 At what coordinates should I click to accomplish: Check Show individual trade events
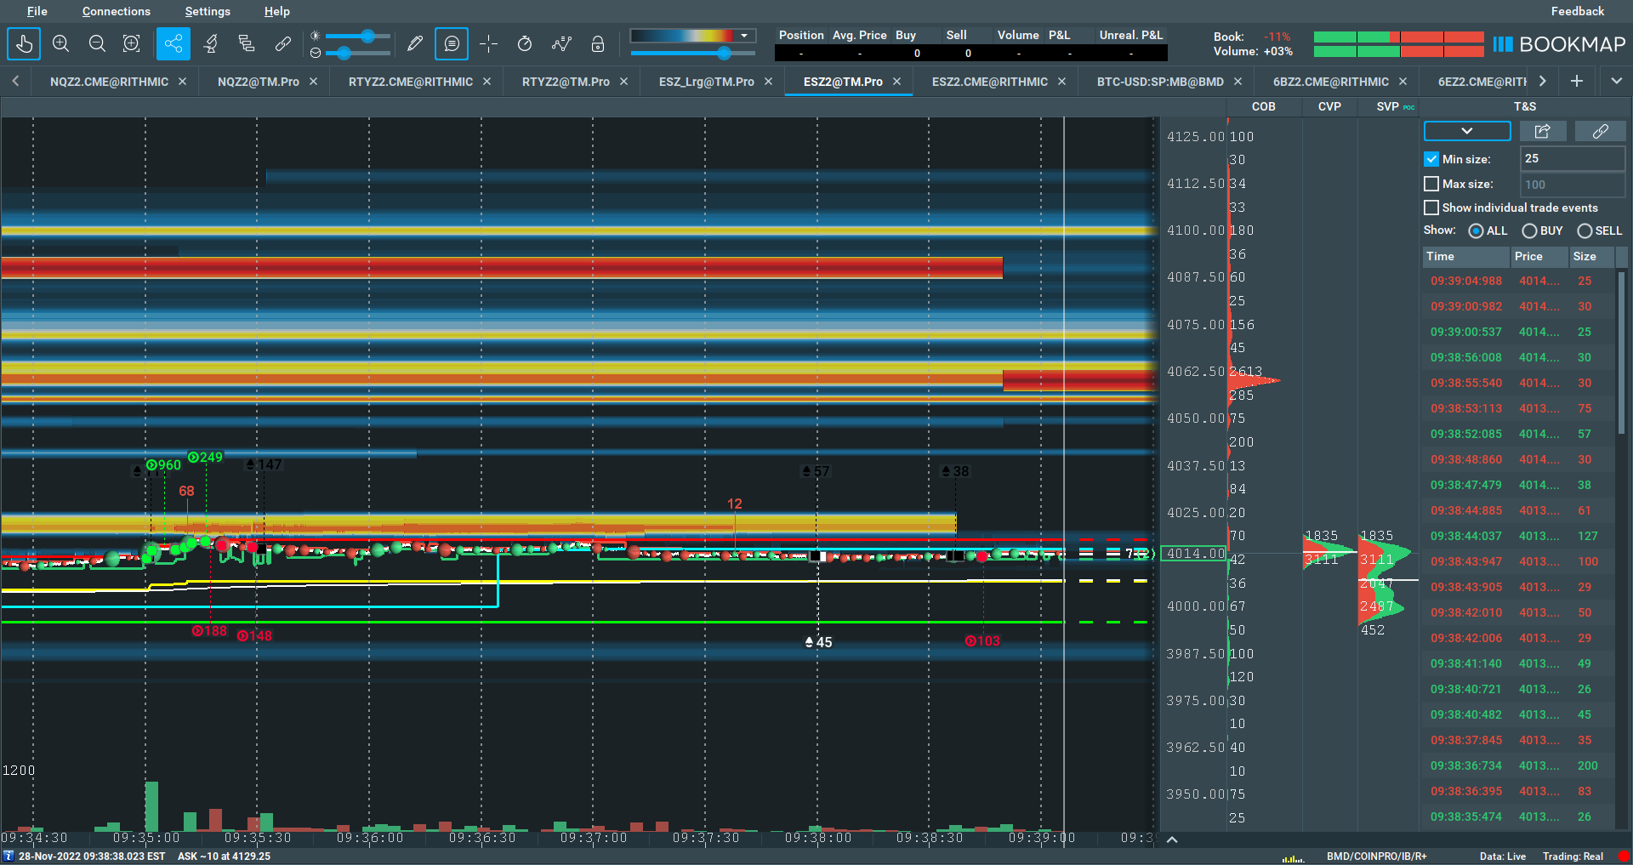1431,208
